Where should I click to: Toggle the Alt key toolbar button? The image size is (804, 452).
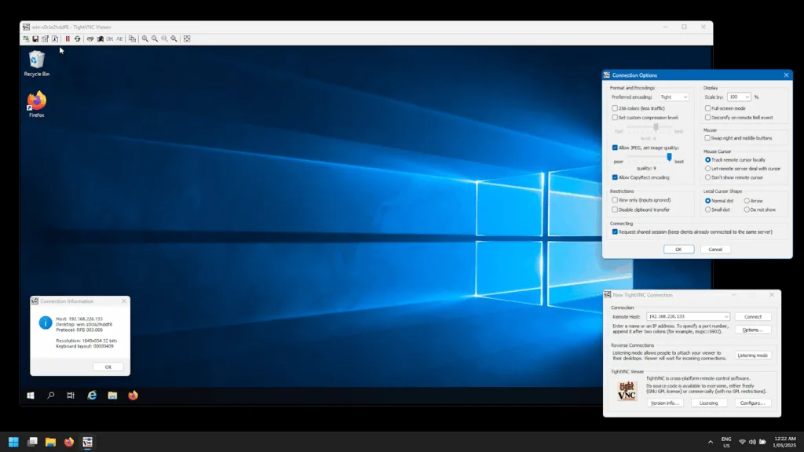coord(119,39)
